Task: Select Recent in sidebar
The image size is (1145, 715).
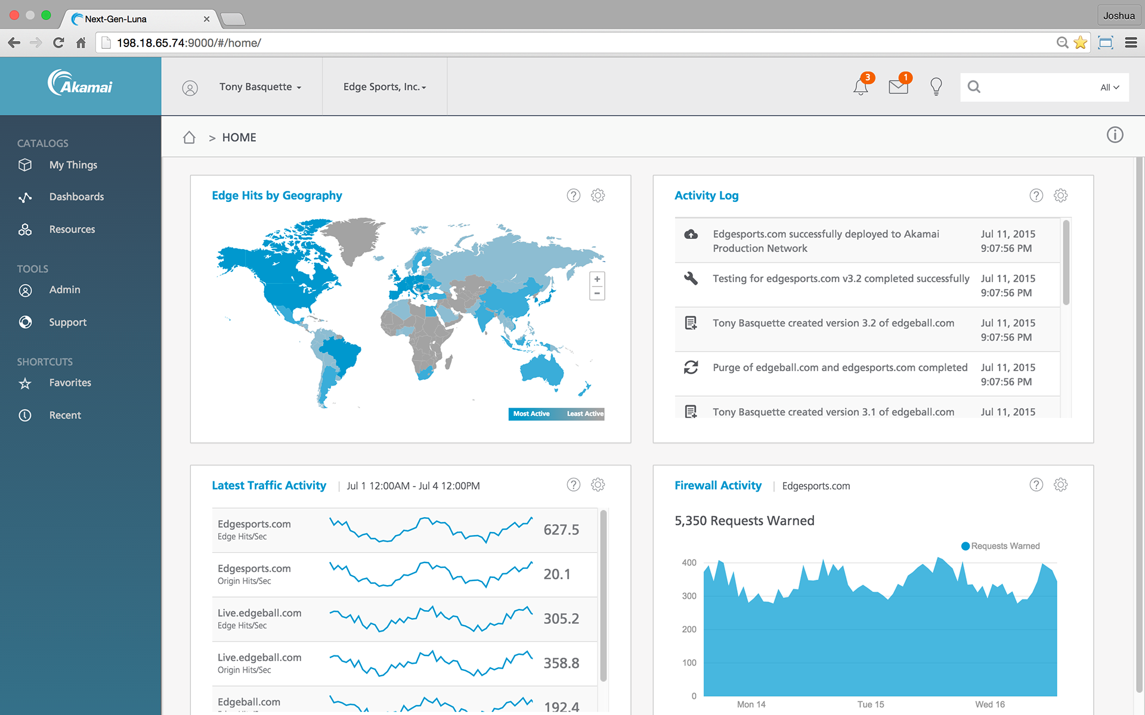Action: (65, 415)
